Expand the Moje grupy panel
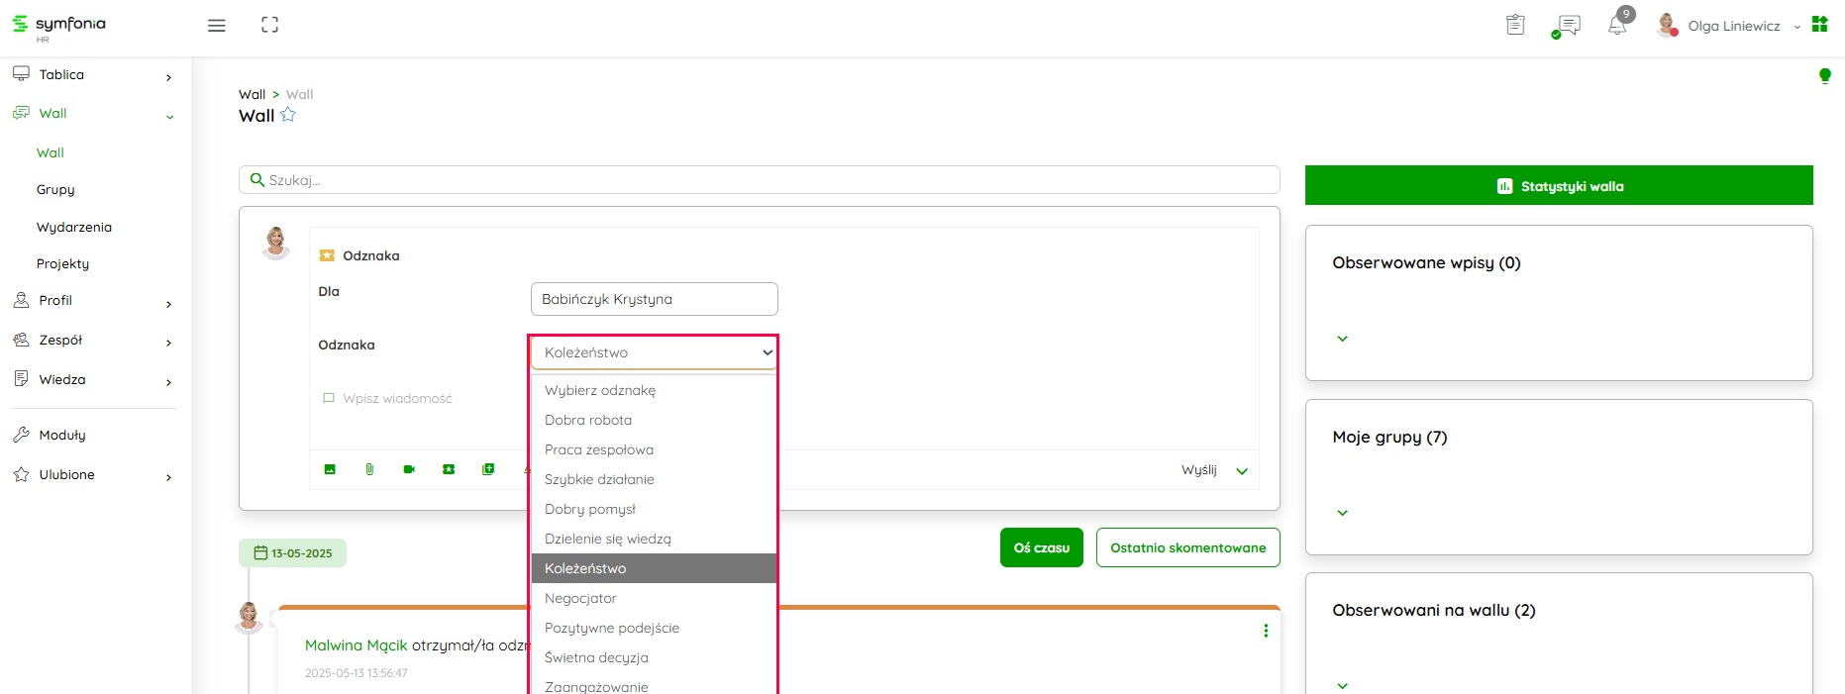The image size is (1845, 694). (1342, 513)
